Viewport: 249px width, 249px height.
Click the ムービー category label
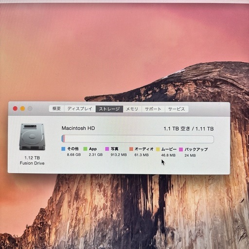(169, 149)
